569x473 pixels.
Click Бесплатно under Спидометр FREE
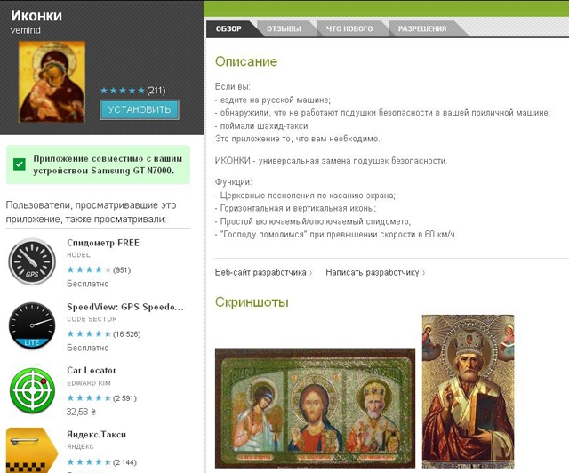tap(88, 284)
